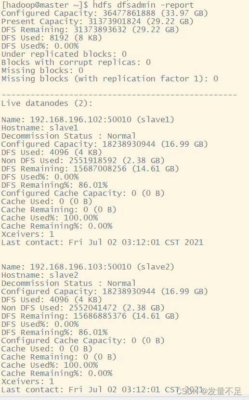This screenshot has height=400, width=249.
Task: Click the Hostname: slave2 line
Action: coord(39,275)
